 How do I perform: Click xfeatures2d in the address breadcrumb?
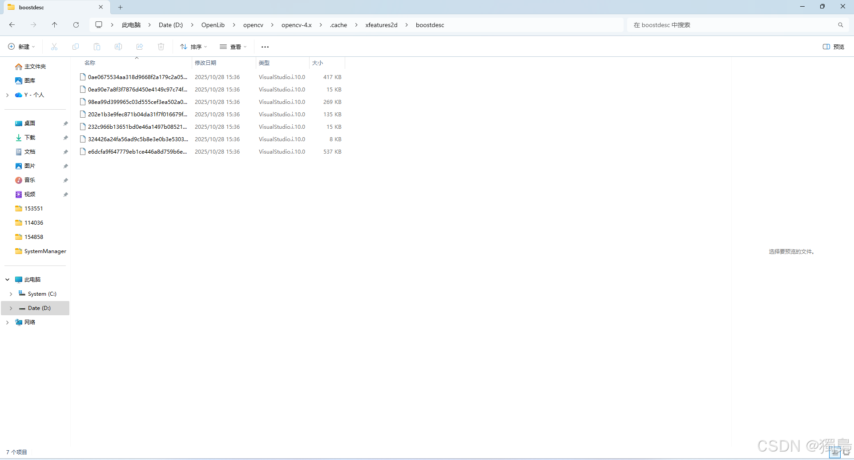[382, 25]
